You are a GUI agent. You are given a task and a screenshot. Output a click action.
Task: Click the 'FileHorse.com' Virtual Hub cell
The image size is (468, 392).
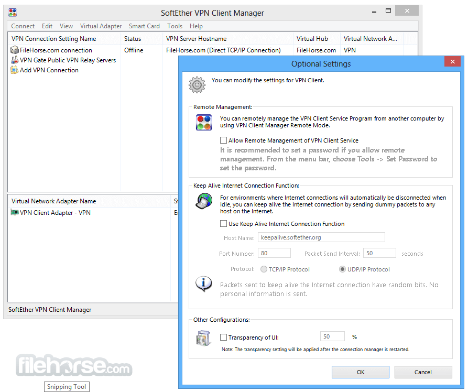pos(316,50)
